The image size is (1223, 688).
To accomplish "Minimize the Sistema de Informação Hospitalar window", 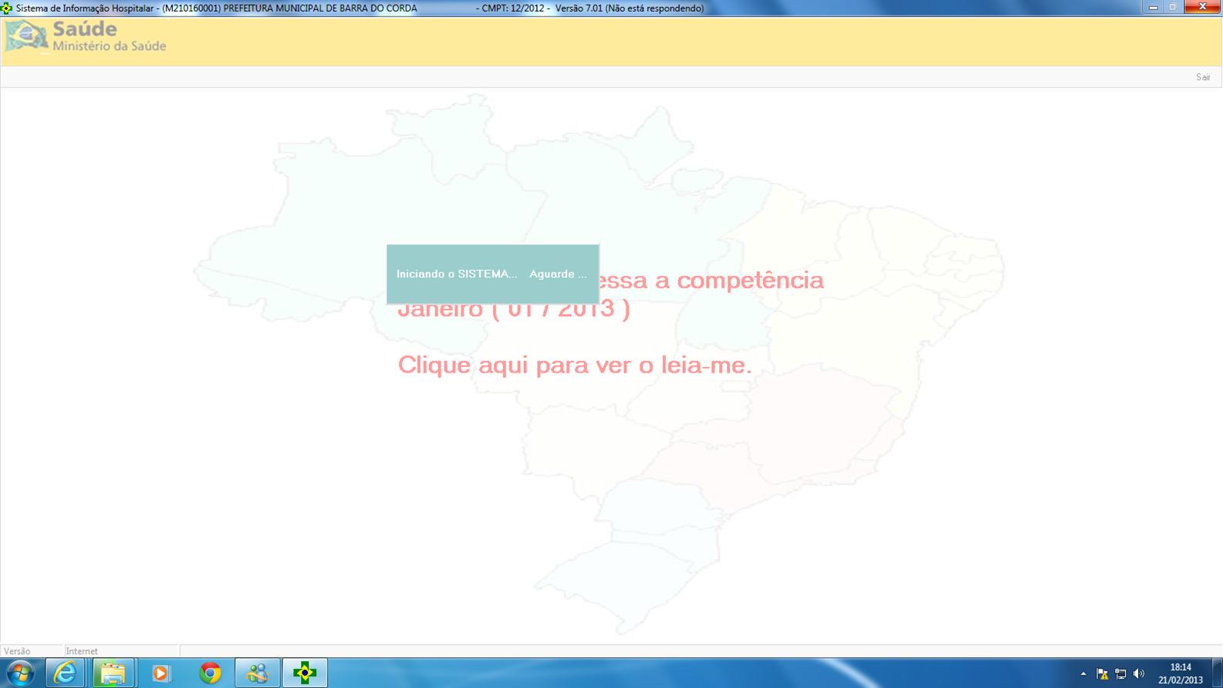I will [x=1153, y=8].
